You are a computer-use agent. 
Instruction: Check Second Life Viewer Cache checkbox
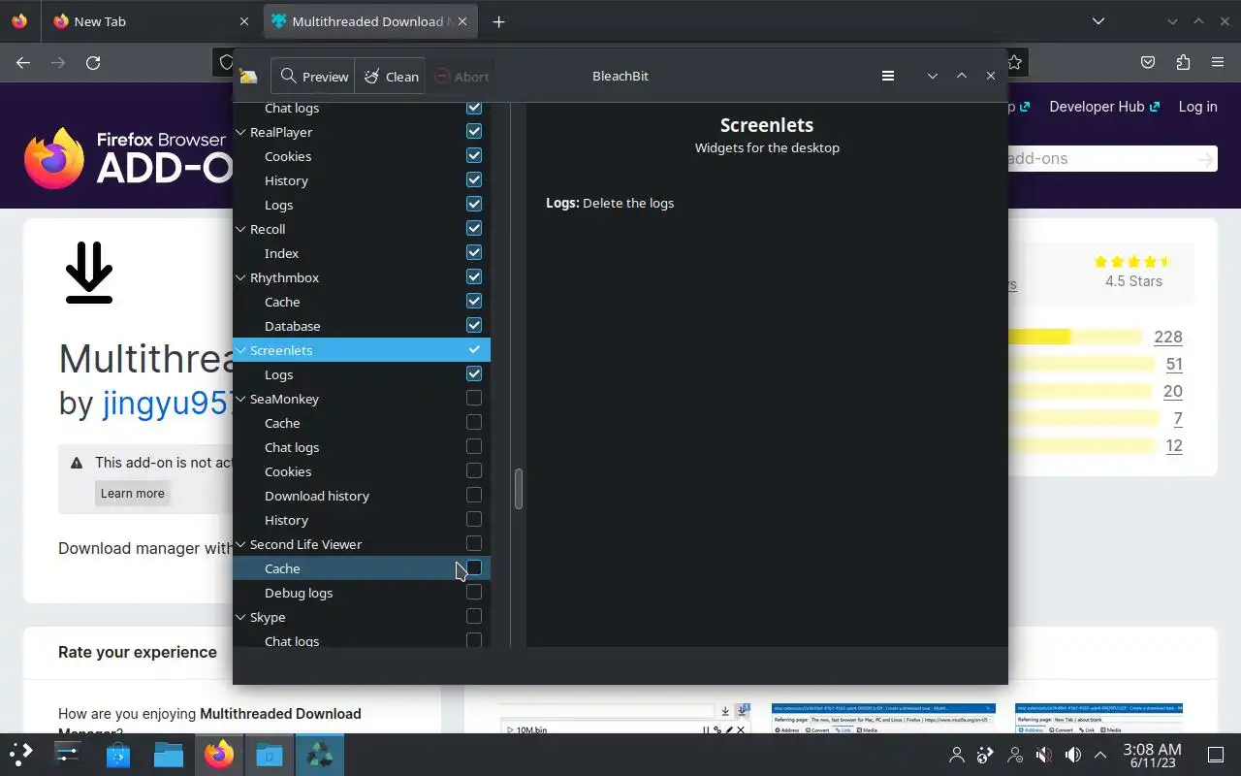pyautogui.click(x=474, y=567)
